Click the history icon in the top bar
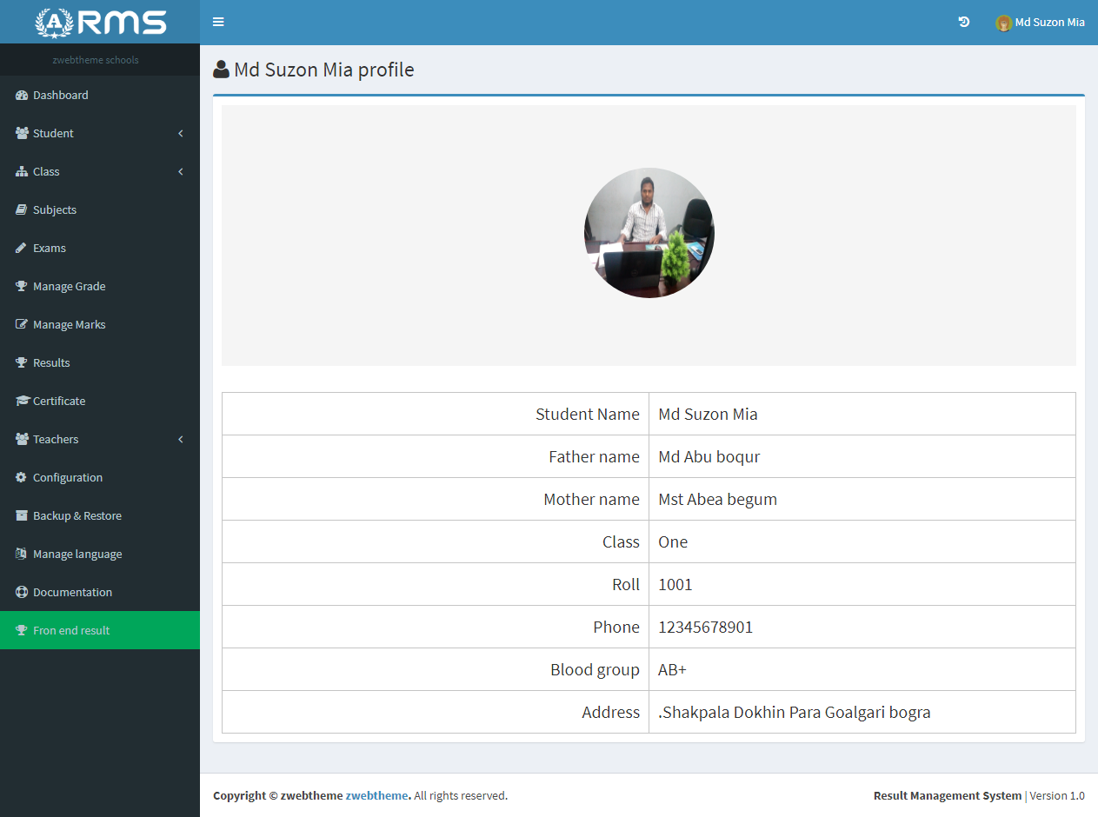This screenshot has width=1098, height=817. pyautogui.click(x=963, y=22)
